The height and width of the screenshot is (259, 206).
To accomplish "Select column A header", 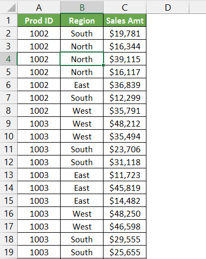I will 39,8.
